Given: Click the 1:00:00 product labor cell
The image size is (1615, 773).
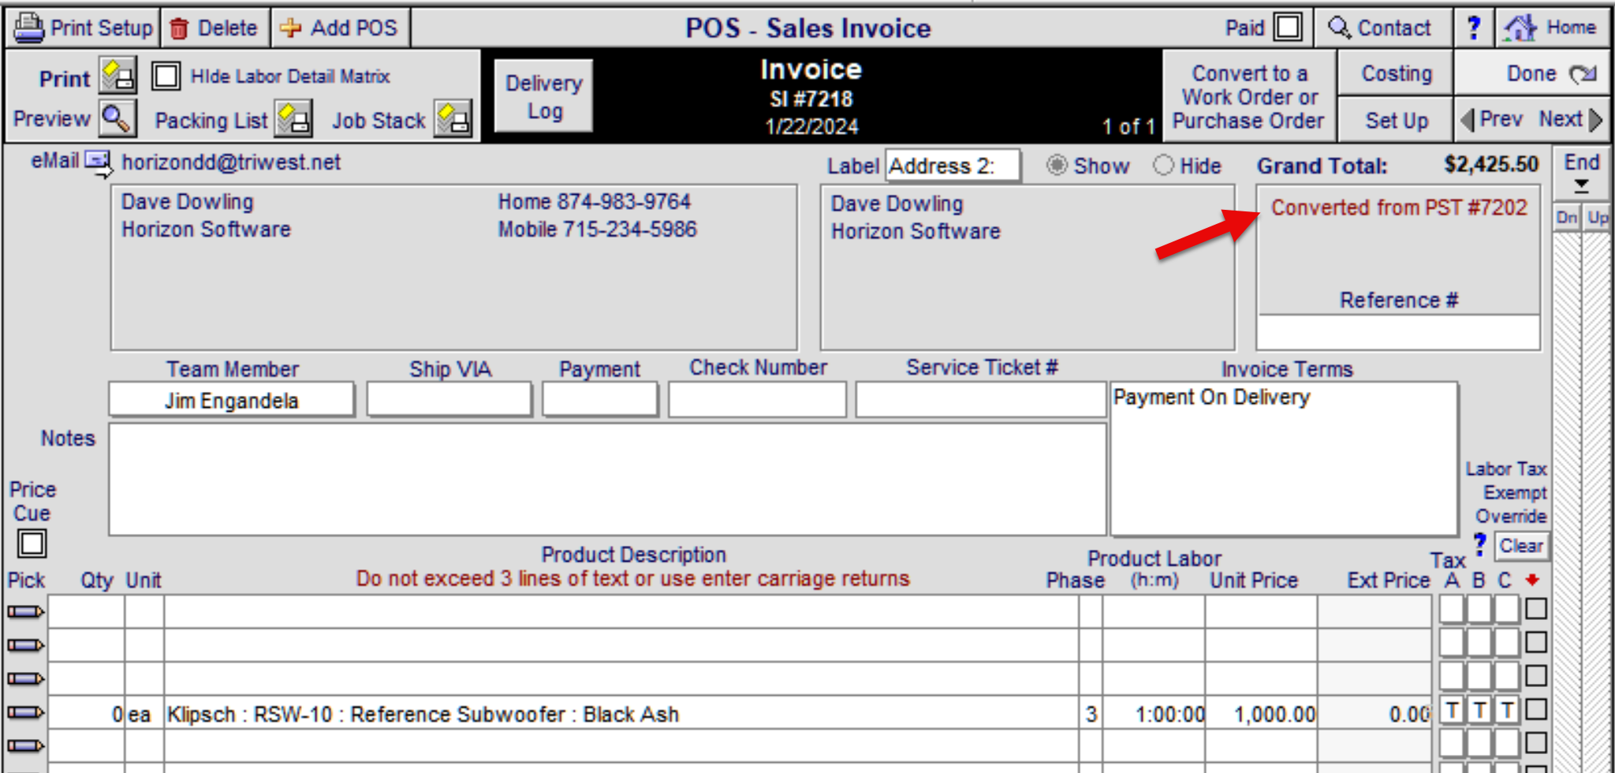Looking at the screenshot, I should (x=1154, y=713).
